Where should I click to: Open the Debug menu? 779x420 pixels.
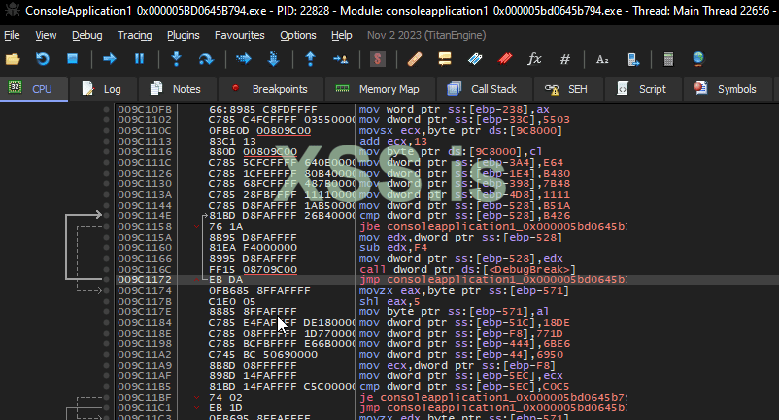pos(87,35)
